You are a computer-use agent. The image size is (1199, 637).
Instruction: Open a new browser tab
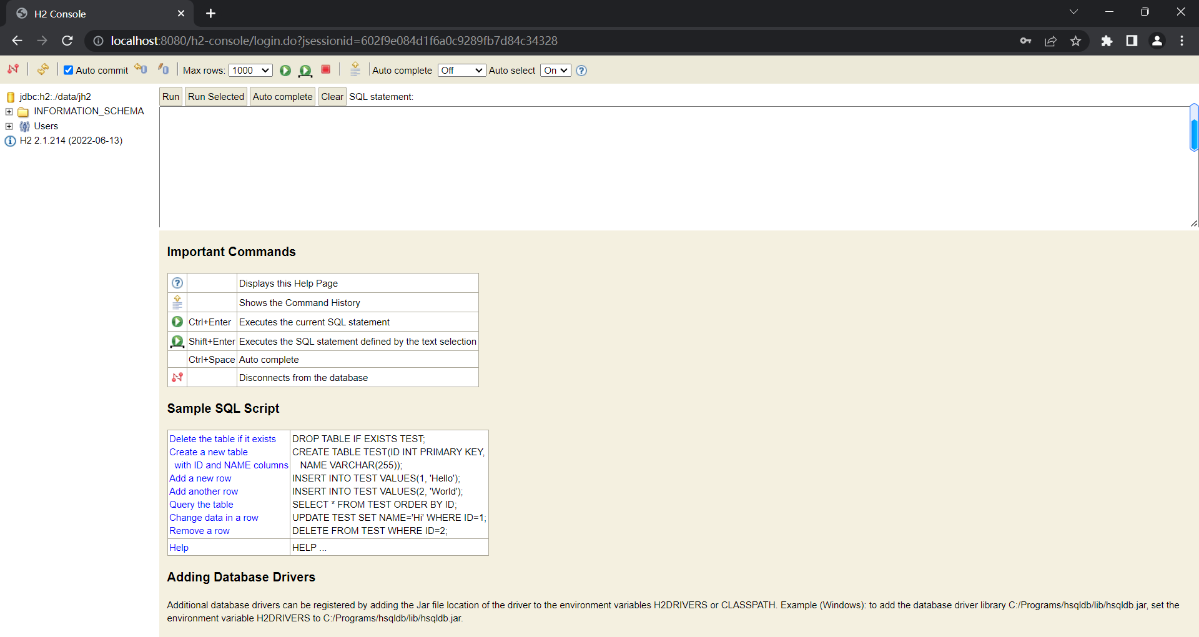[210, 13]
